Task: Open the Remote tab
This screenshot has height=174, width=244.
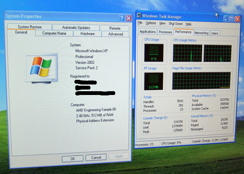Action: click(x=115, y=28)
